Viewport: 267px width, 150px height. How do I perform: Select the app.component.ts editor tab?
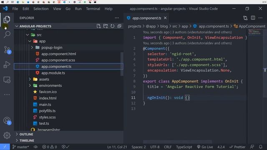(x=147, y=18)
